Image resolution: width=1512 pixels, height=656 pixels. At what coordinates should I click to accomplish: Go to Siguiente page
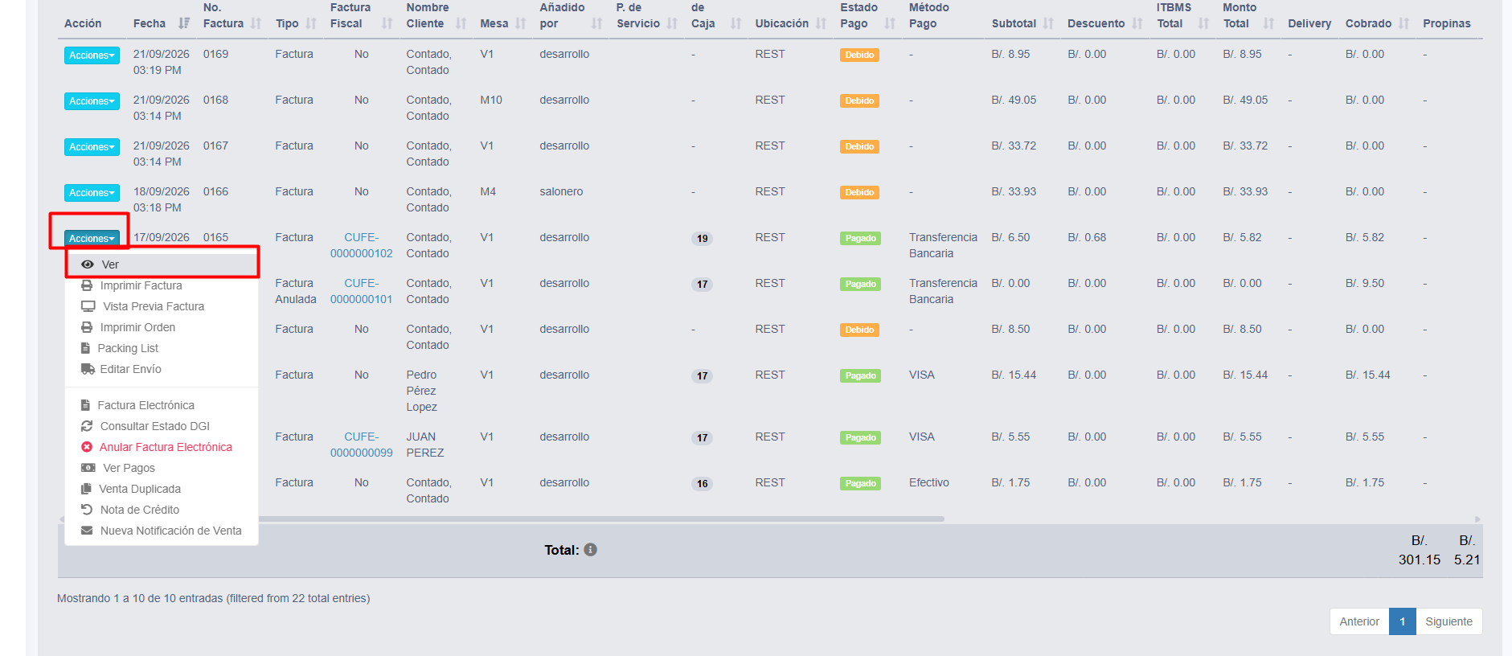point(1448,621)
